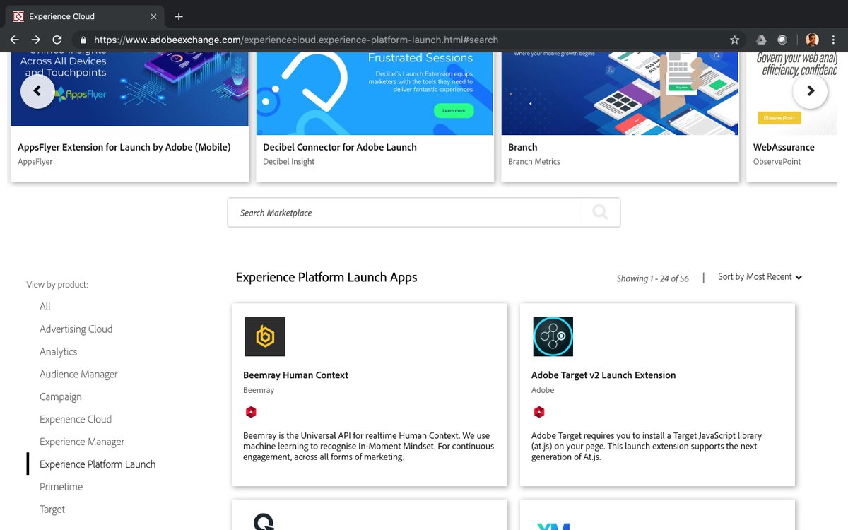The height and width of the screenshot is (530, 848).
Task: Show next carousel slide
Action: [811, 91]
